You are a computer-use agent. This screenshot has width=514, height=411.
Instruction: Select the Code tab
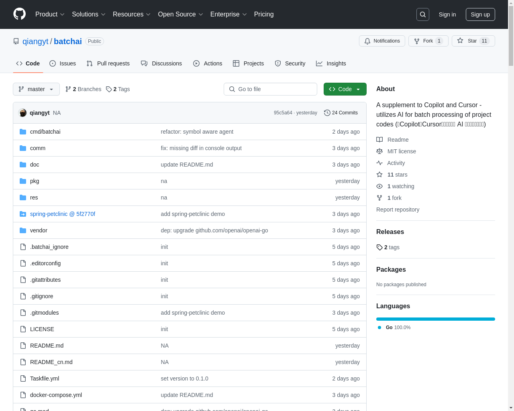(x=28, y=63)
